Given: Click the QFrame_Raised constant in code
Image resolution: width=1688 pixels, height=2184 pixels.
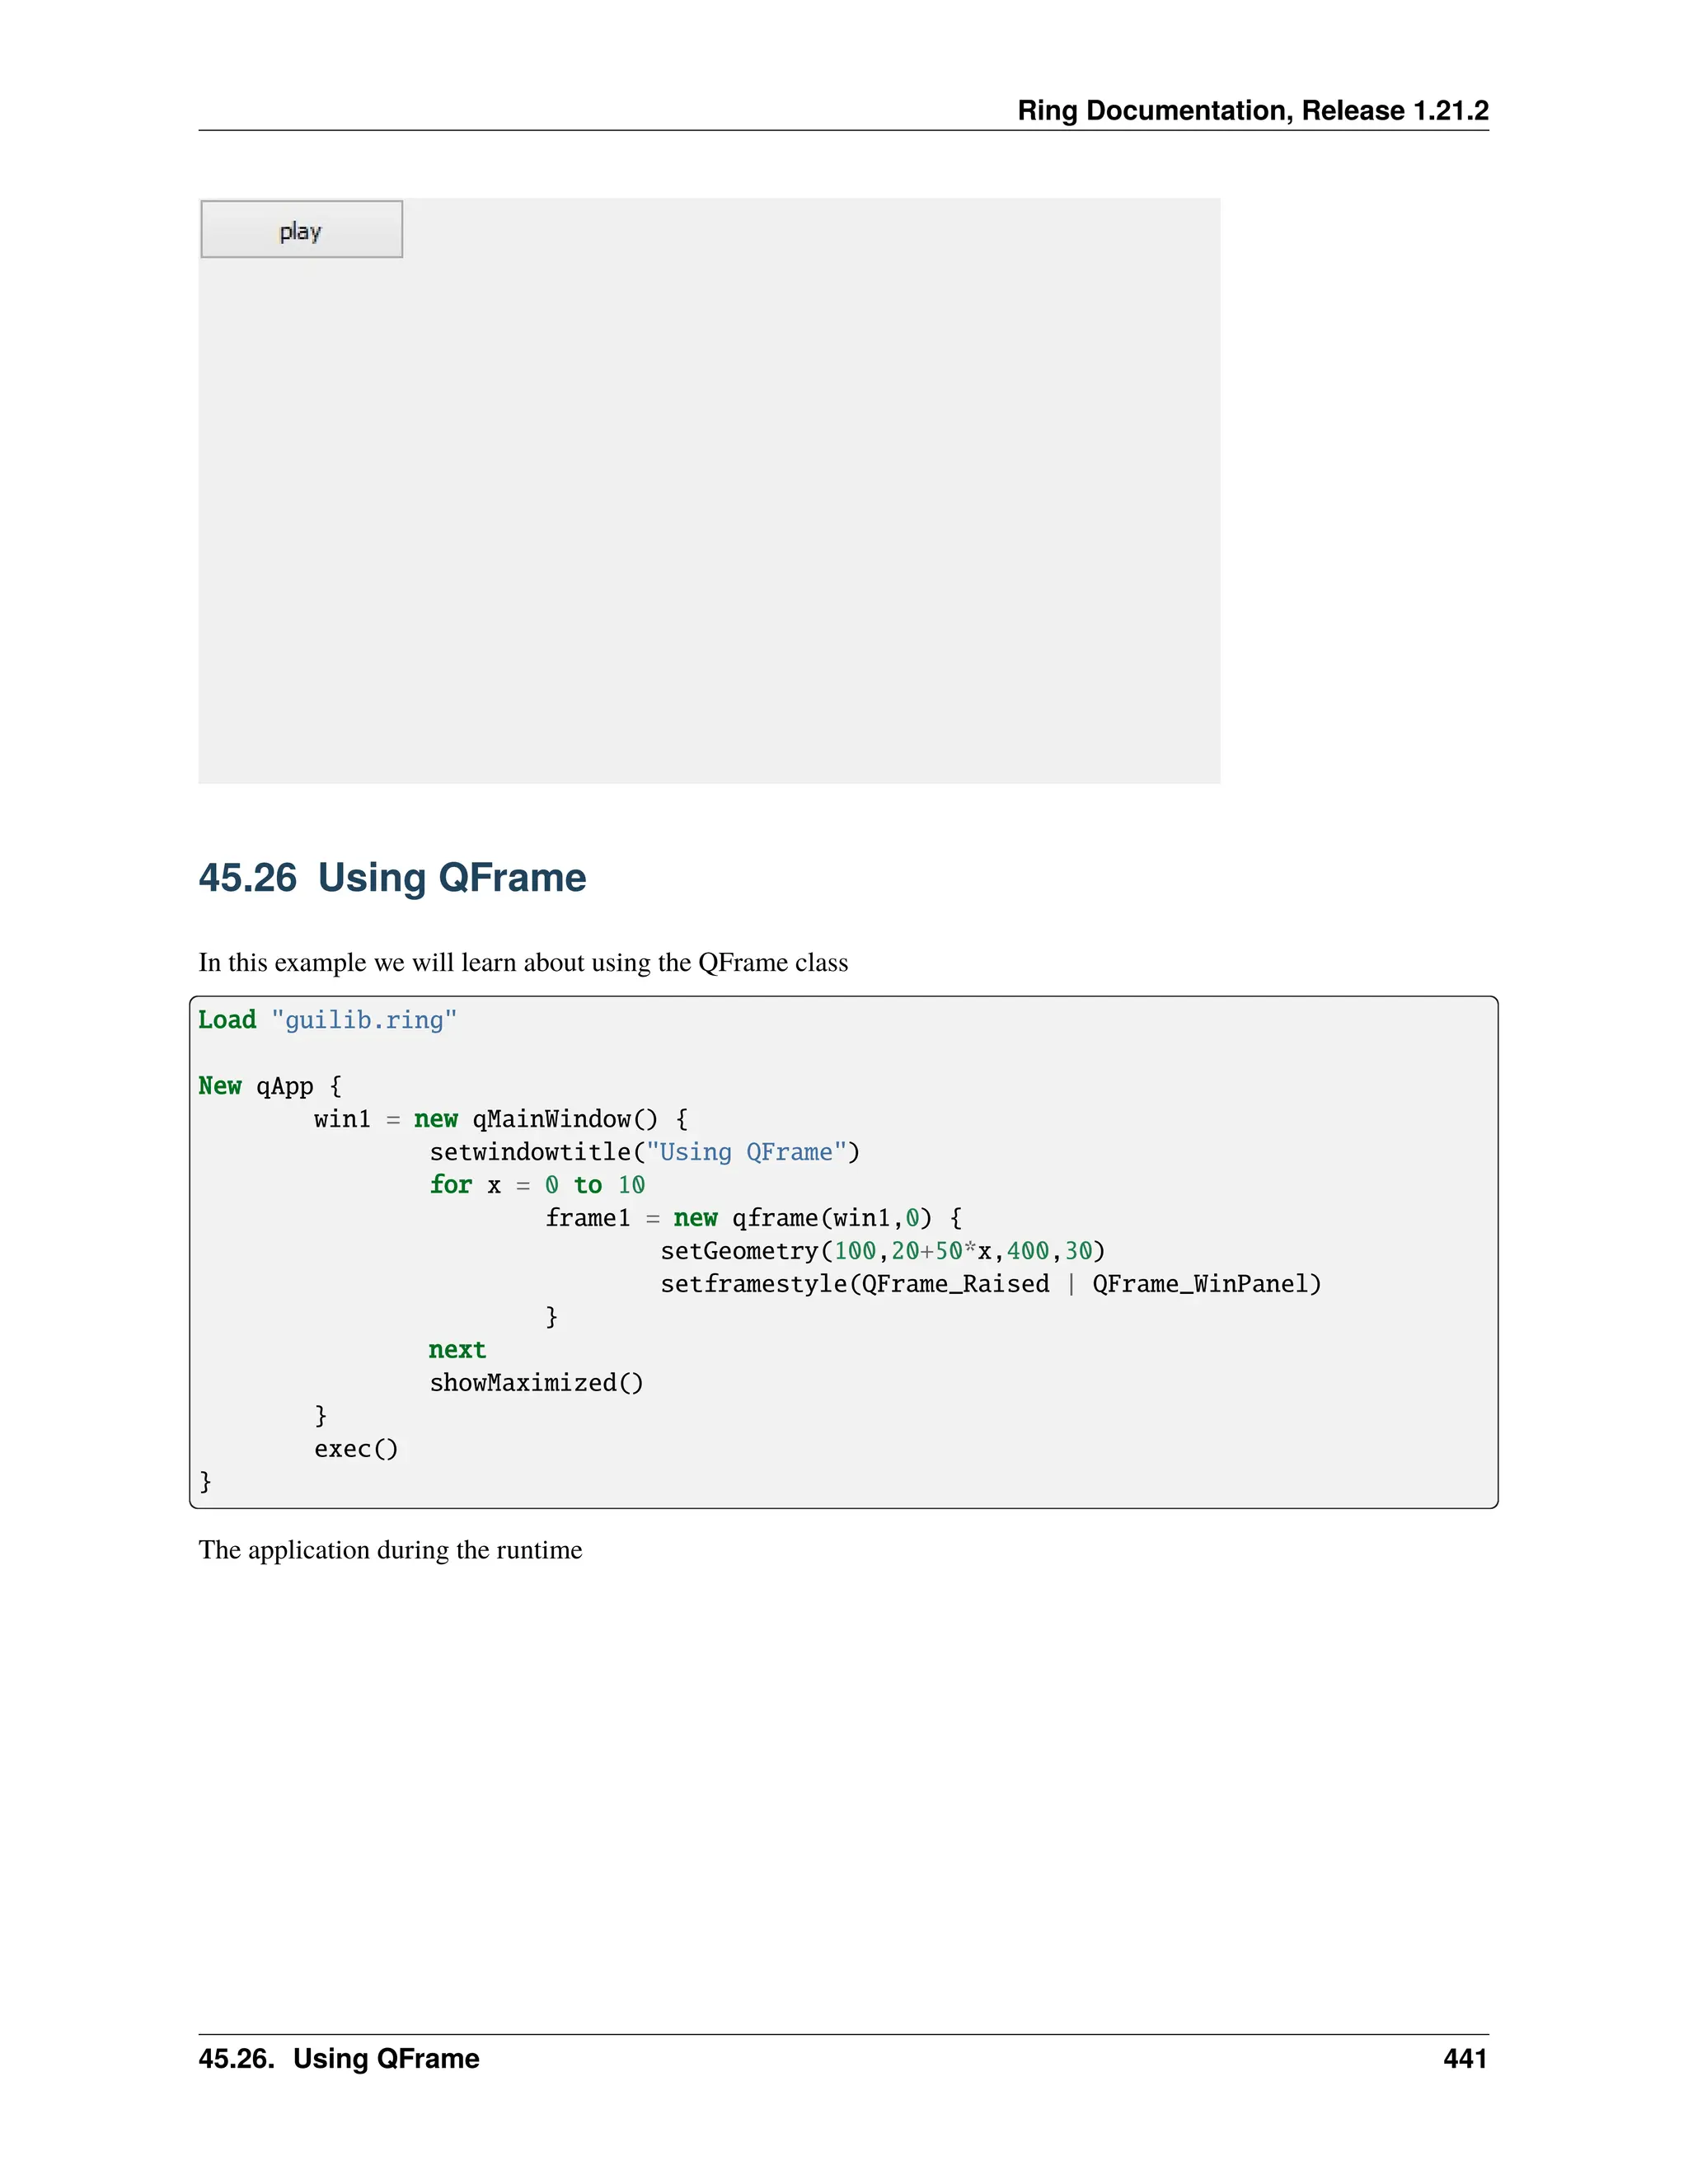Looking at the screenshot, I should (x=955, y=1284).
